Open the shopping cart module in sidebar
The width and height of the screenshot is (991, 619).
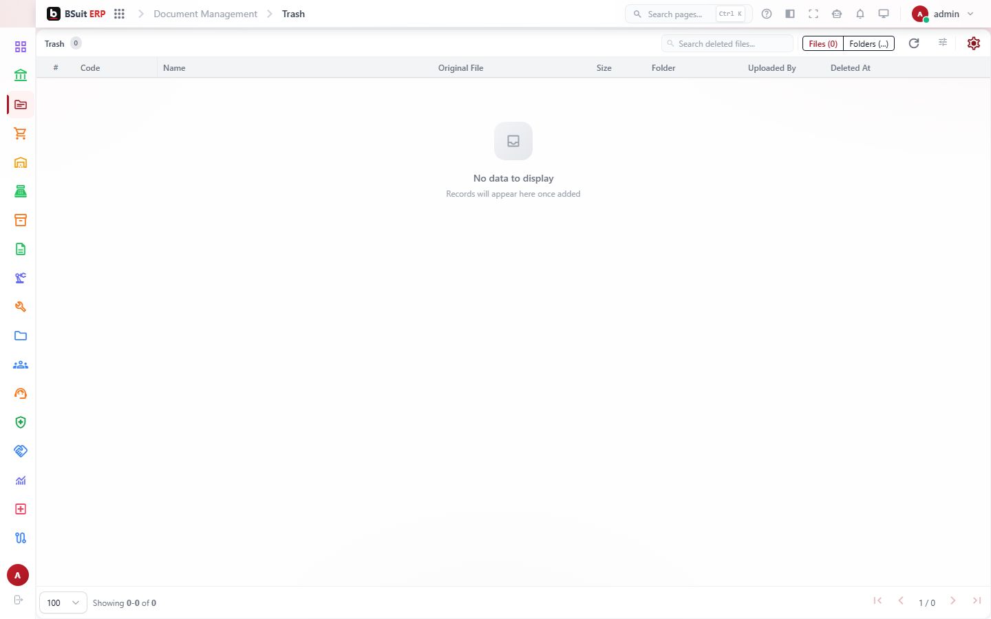click(x=21, y=133)
